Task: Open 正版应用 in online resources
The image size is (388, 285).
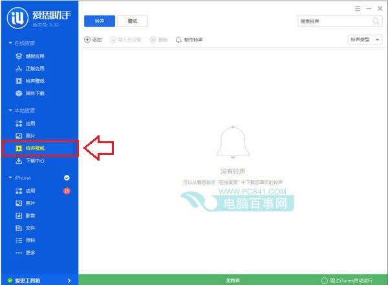Action: (30, 69)
